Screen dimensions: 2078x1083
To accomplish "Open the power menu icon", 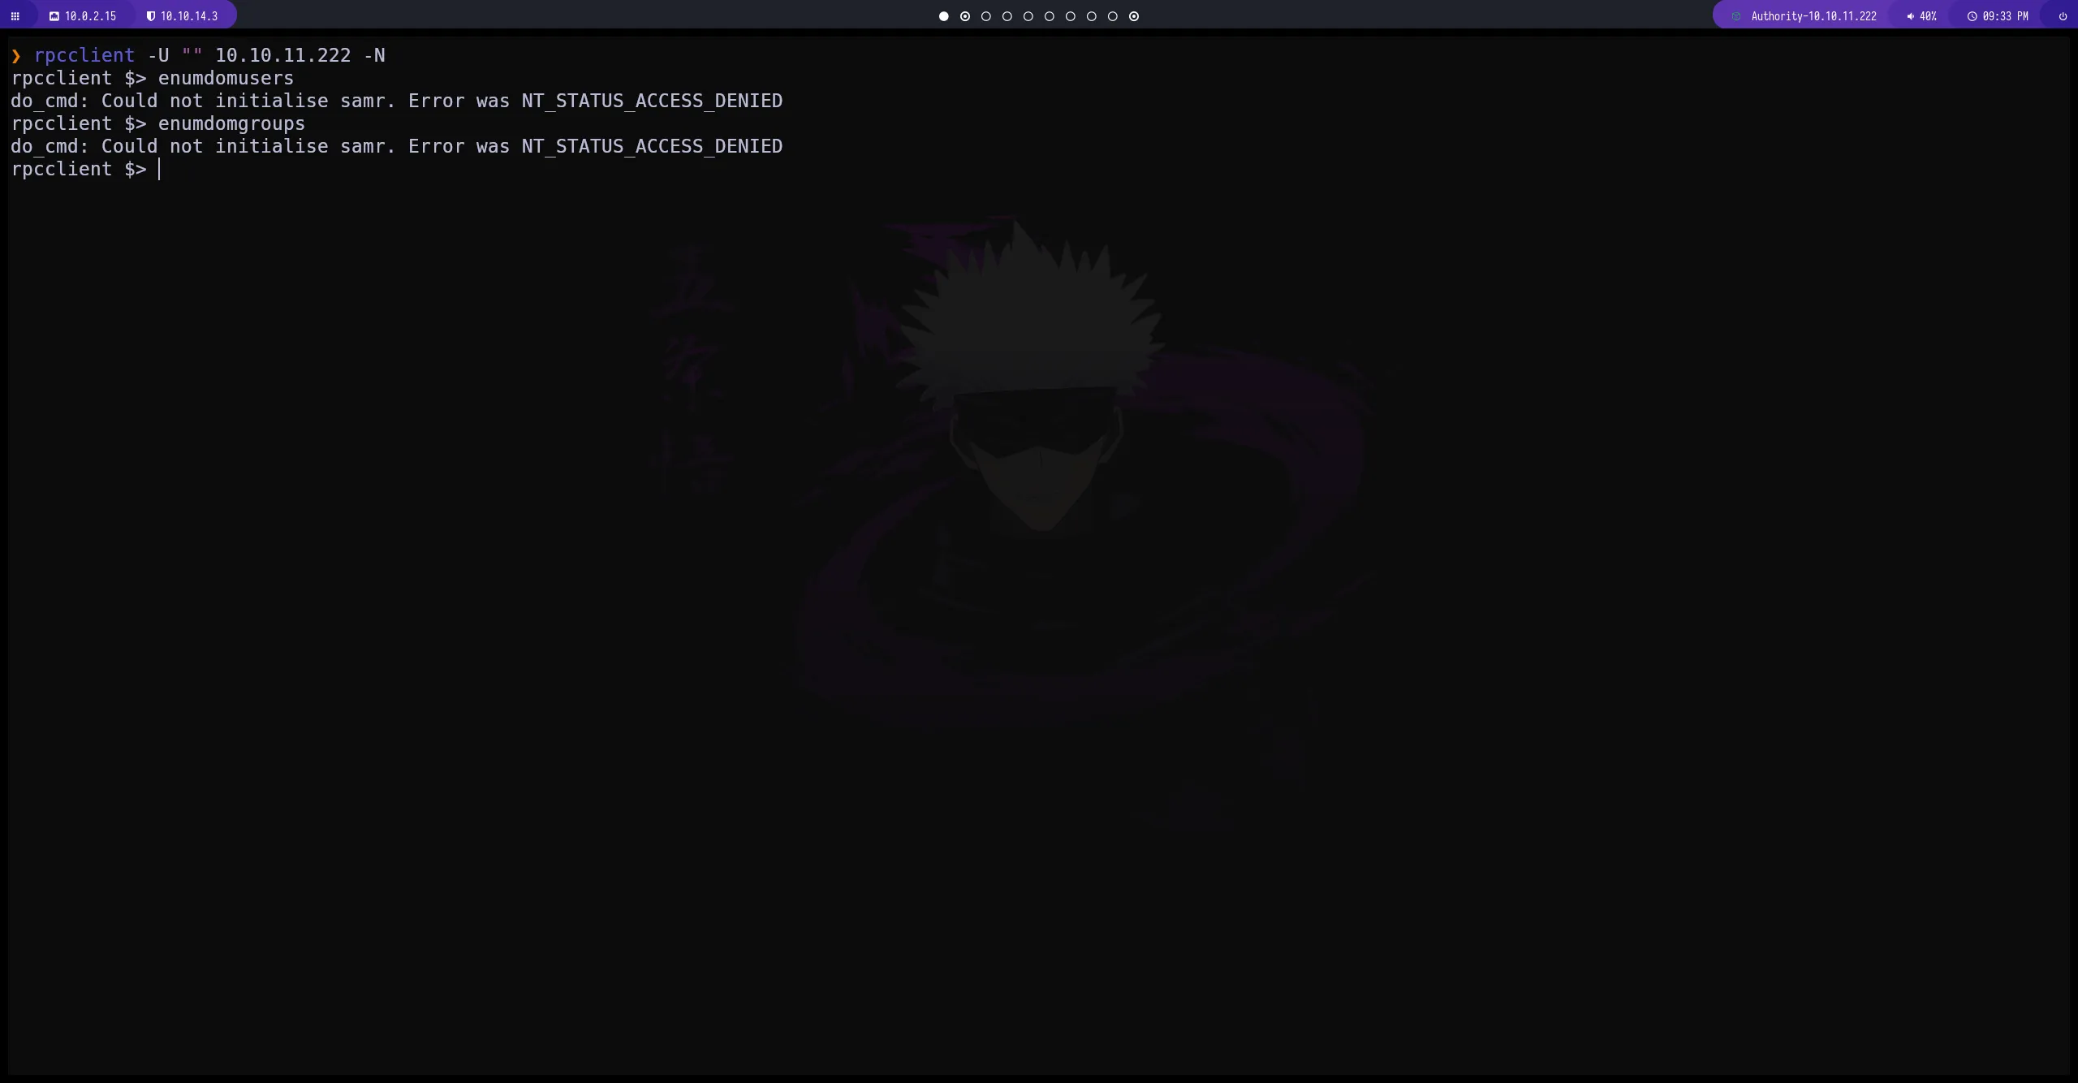I will (2063, 16).
